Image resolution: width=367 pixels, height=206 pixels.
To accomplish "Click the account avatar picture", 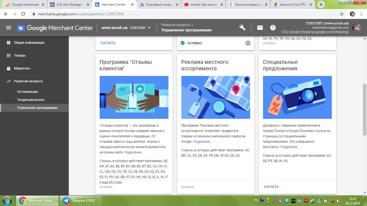I will tap(356, 28).
